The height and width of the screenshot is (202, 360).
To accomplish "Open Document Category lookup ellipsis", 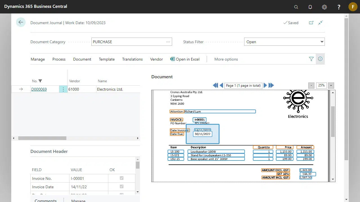I will [168, 42].
